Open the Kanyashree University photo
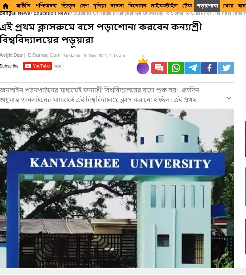The image size is (246, 275). (x=117, y=188)
